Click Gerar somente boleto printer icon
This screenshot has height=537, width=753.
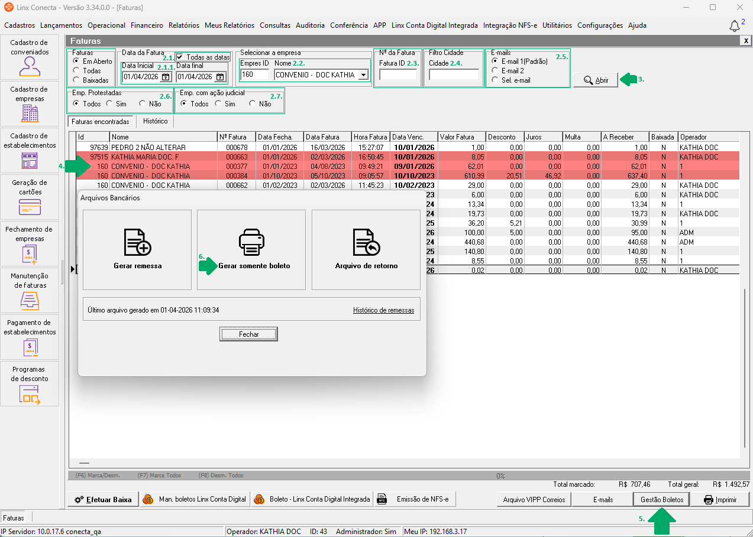click(251, 241)
